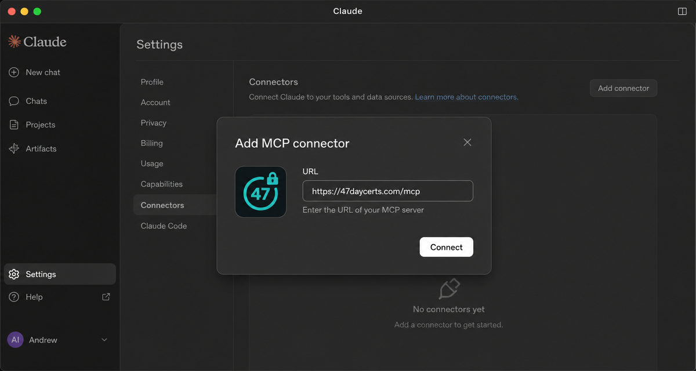Click the Connectors section heading
This screenshot has width=696, height=371.
coord(274,82)
